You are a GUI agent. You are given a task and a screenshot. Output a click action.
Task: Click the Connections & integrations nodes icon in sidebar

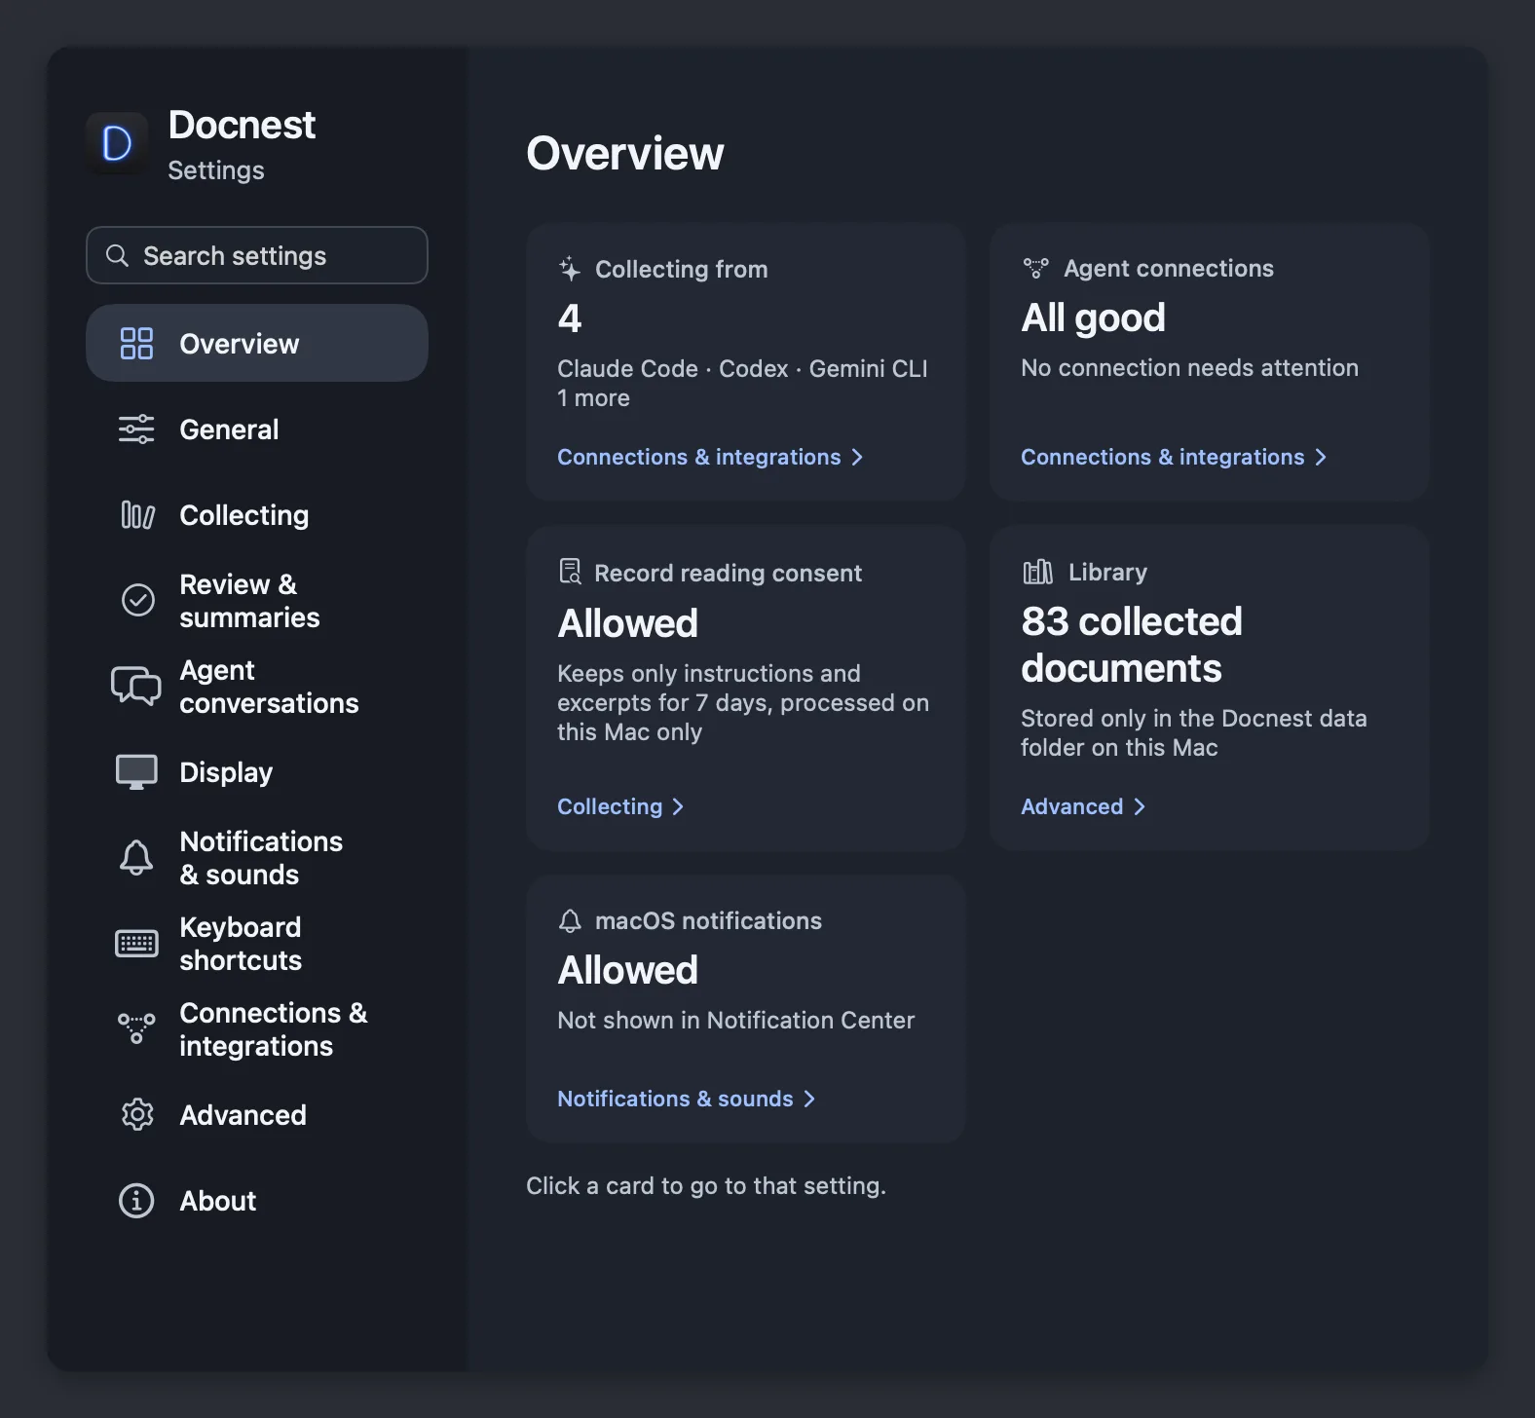point(136,1028)
